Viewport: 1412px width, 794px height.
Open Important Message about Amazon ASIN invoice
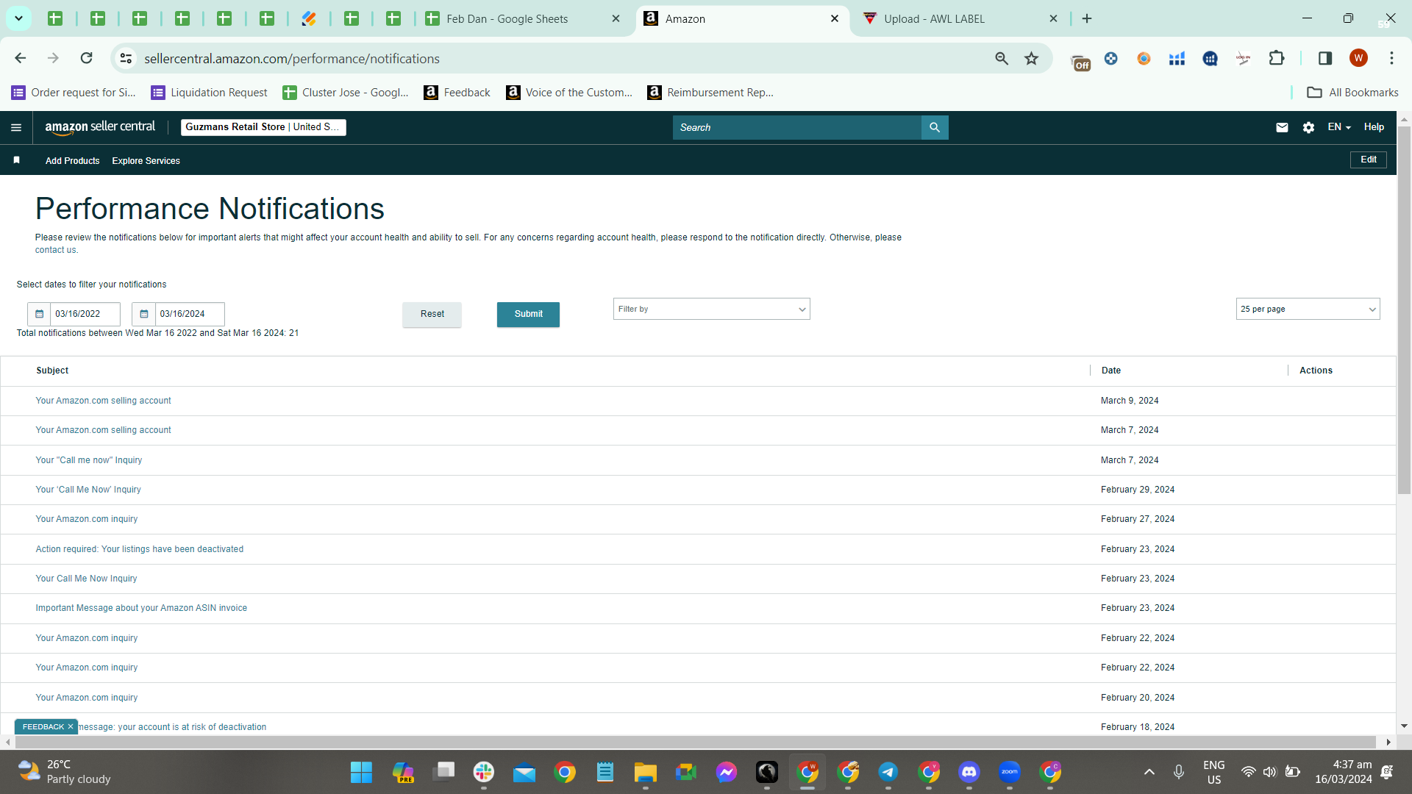click(x=141, y=608)
